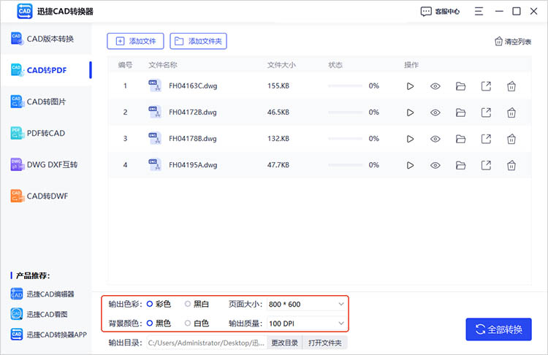Image resolution: width=548 pixels, height=355 pixels.
Task: Open output folder for FH04163C.dwg
Action: click(x=460, y=86)
